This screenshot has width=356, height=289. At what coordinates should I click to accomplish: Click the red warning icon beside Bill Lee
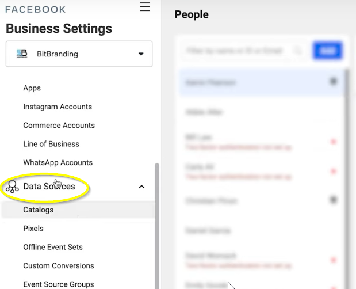click(x=334, y=142)
